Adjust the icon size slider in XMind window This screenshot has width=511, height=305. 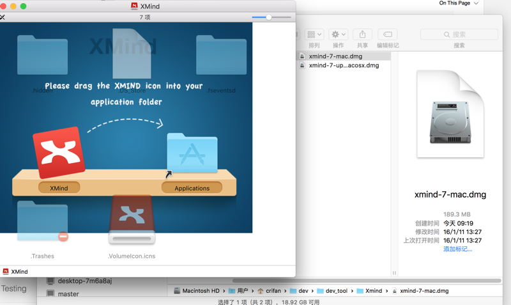click(268, 17)
